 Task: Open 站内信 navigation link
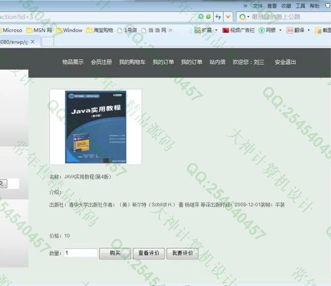(217, 62)
